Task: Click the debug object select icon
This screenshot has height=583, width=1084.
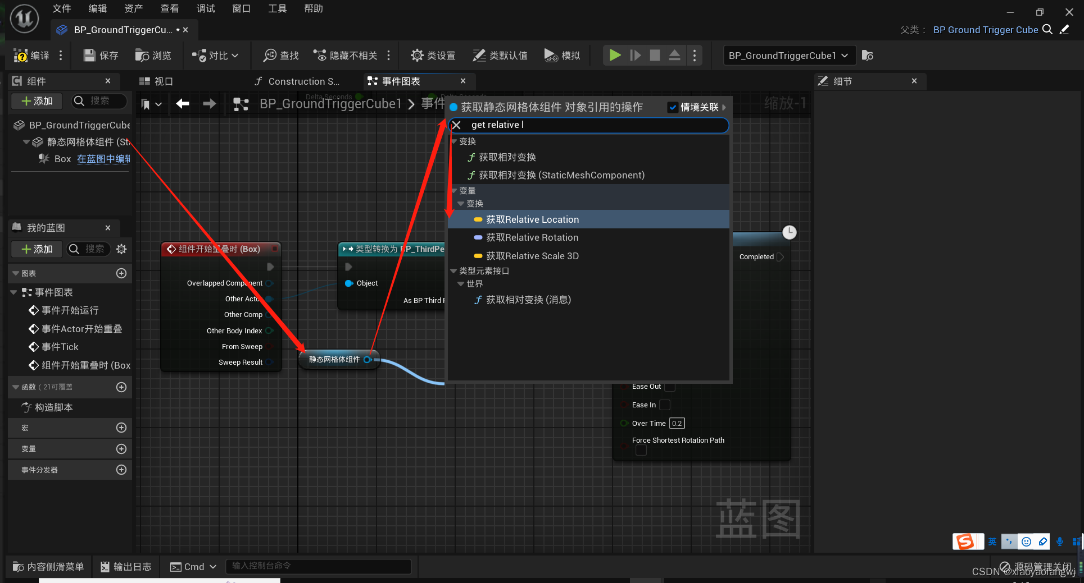Action: pos(867,56)
